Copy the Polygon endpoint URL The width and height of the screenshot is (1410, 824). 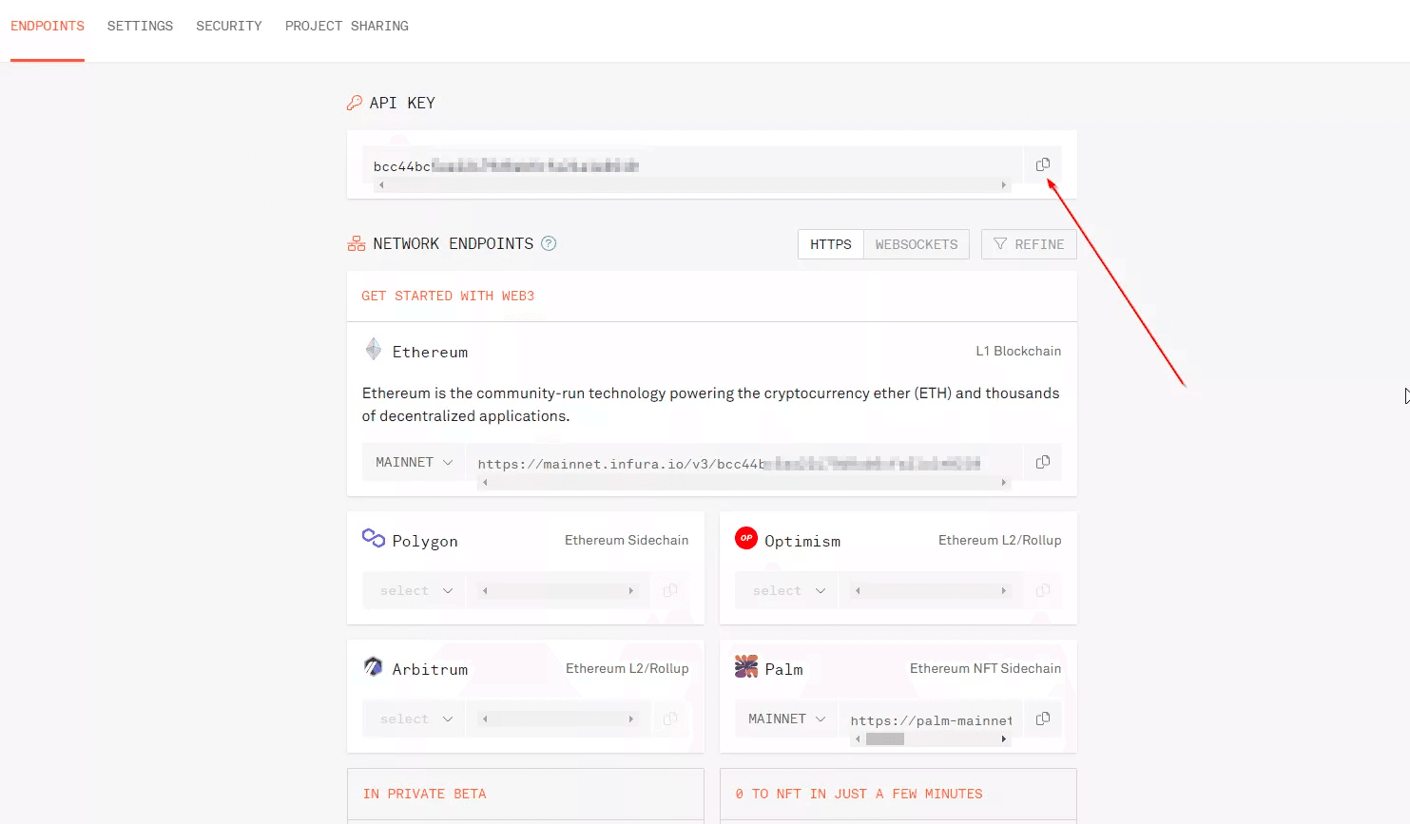coord(670,590)
